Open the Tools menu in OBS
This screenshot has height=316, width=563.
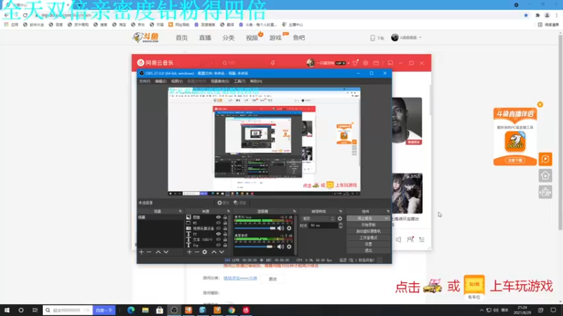239,81
